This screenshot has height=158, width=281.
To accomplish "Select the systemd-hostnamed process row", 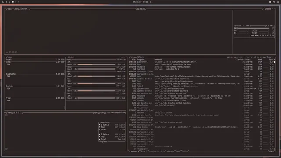I will click(x=201, y=79).
